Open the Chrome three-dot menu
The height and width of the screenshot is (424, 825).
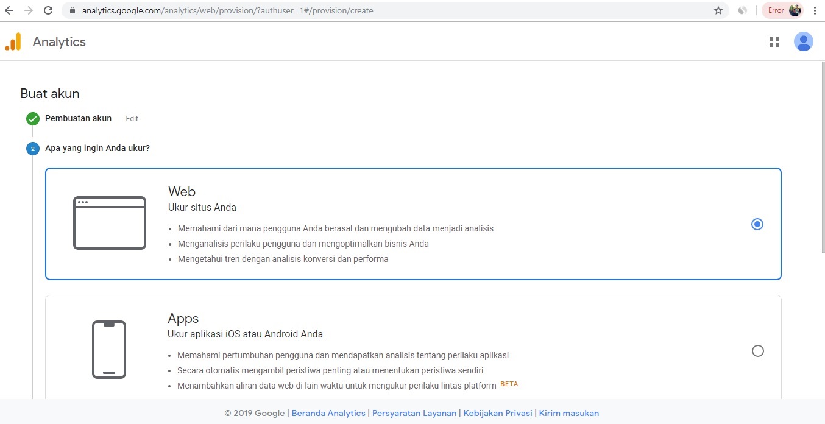(815, 10)
